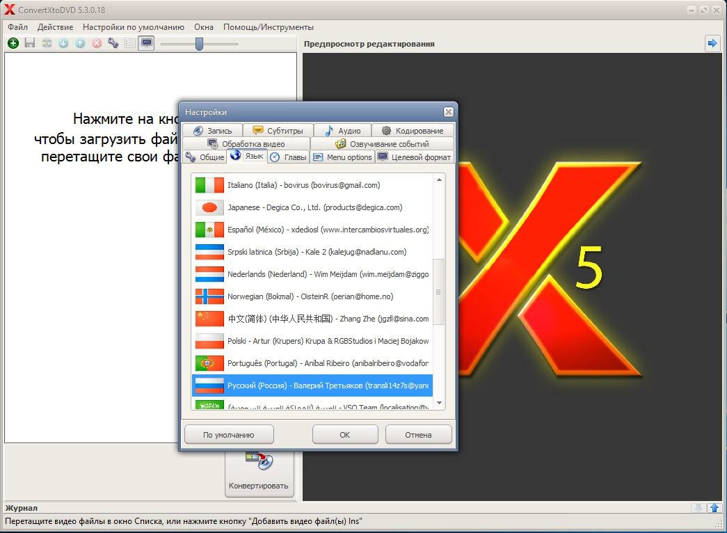Click the journal up arrow icon
Viewport: 727px width, 533px height.
tap(714, 508)
